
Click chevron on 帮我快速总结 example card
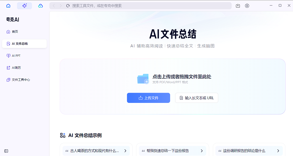[x=202, y=151]
